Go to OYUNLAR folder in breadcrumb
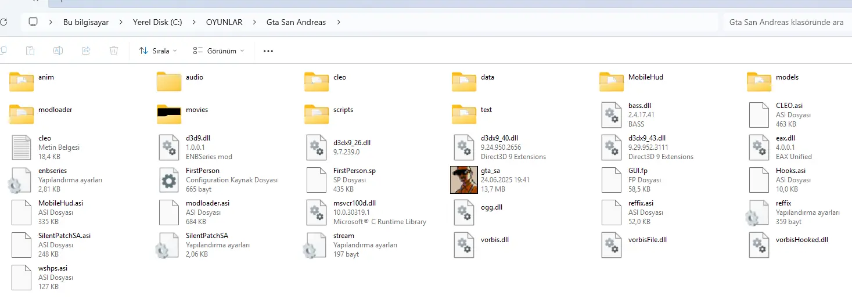 click(x=224, y=22)
